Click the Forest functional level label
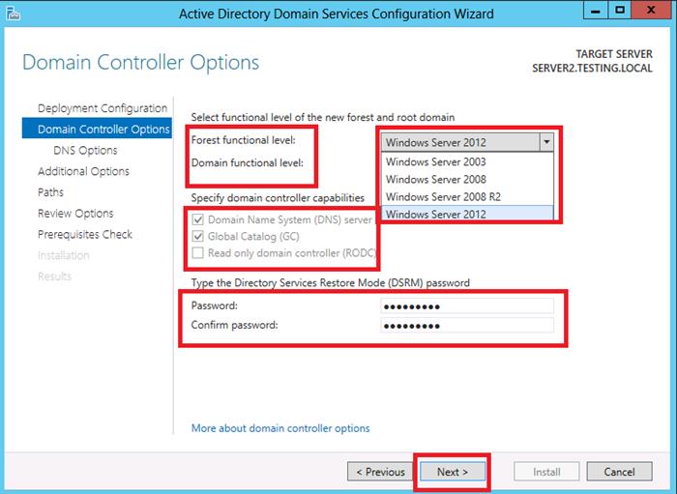 [243, 140]
